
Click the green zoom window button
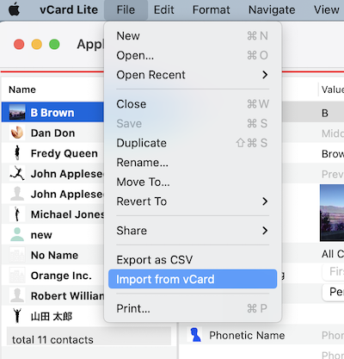(x=54, y=44)
